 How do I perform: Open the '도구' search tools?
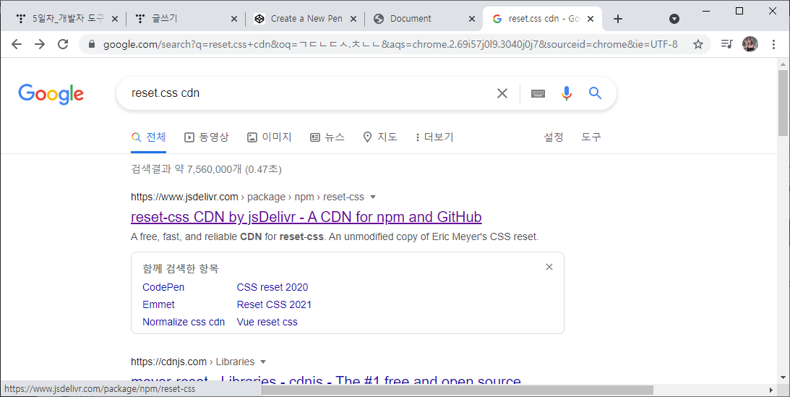point(591,137)
